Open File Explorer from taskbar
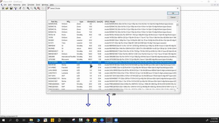This screenshot has height=123, width=219. [x=31, y=120]
